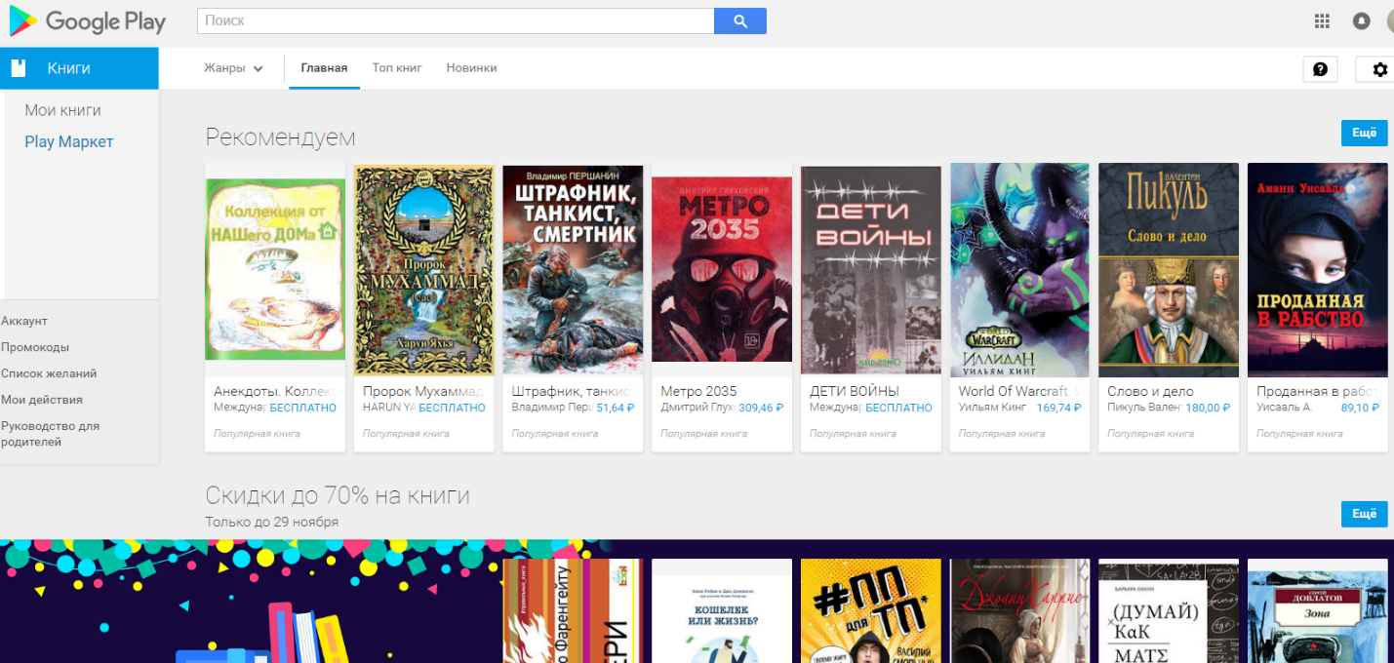Switch to the Топ книг tab

coord(397,68)
